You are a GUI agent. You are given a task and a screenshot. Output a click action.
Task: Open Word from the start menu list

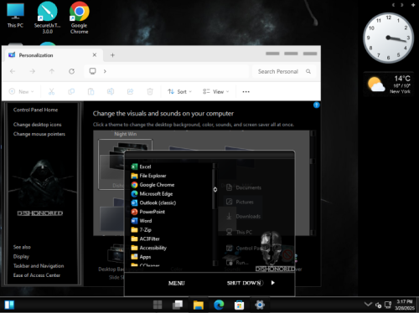coord(142,221)
